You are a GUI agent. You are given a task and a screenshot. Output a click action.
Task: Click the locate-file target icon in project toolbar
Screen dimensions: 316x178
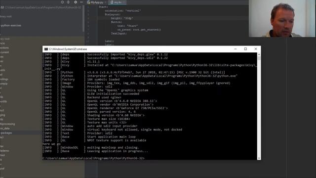[62, 2]
